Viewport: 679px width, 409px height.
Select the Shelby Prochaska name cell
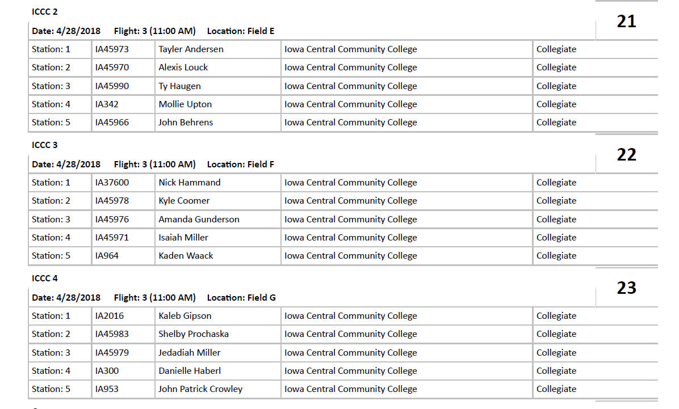coord(194,334)
